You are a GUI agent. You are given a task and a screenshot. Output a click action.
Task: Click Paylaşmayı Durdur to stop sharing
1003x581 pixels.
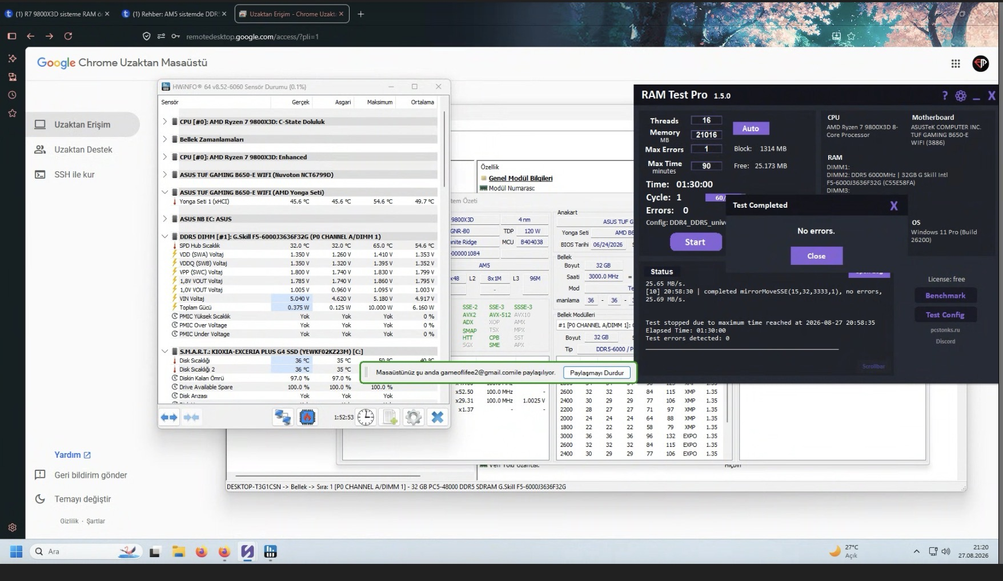click(597, 373)
